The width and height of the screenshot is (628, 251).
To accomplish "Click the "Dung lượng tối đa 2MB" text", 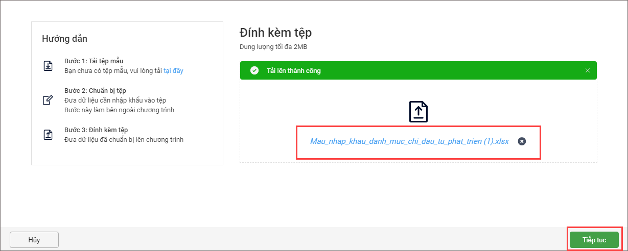I will [273, 47].
